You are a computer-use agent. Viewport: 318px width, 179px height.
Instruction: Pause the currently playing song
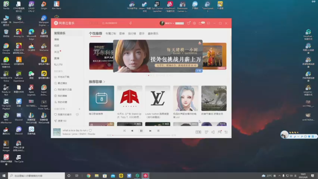click(x=141, y=131)
